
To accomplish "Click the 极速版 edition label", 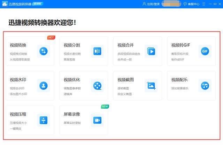I will (38, 4).
